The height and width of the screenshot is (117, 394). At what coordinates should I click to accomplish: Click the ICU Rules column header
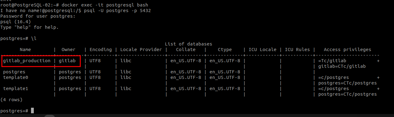297,50
